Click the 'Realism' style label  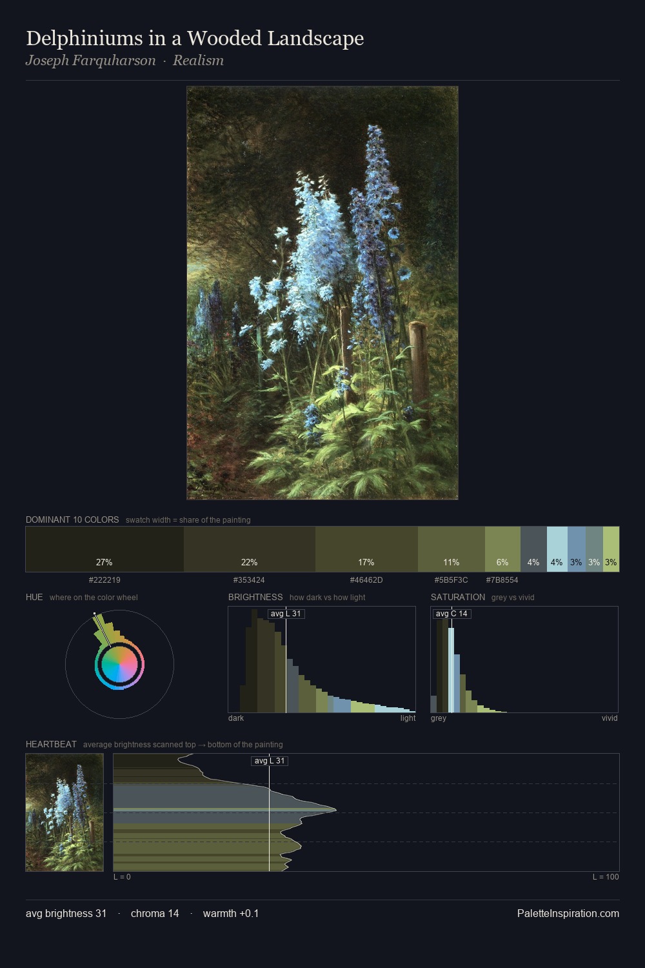coord(198,61)
